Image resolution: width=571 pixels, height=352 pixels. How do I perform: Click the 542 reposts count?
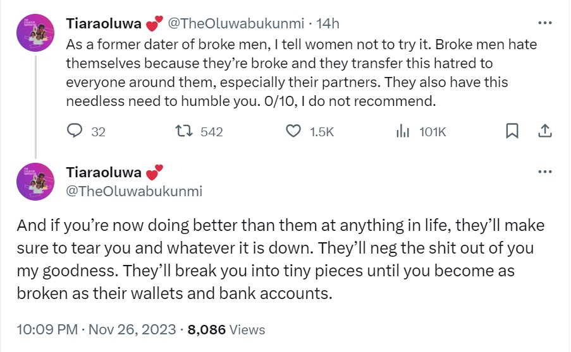[211, 131]
